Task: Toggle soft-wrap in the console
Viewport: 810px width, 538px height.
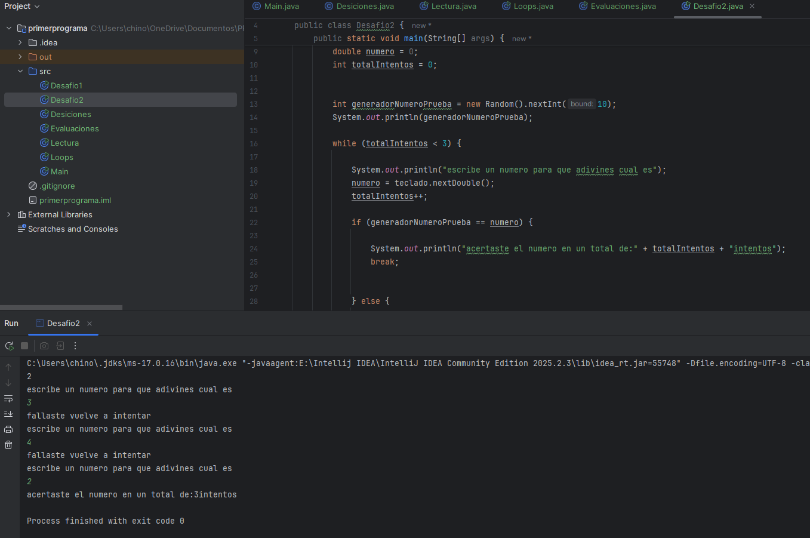Action: point(8,398)
